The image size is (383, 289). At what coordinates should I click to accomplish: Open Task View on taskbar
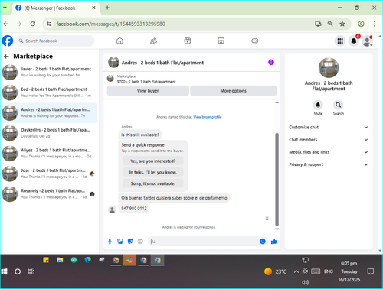(x=31, y=271)
